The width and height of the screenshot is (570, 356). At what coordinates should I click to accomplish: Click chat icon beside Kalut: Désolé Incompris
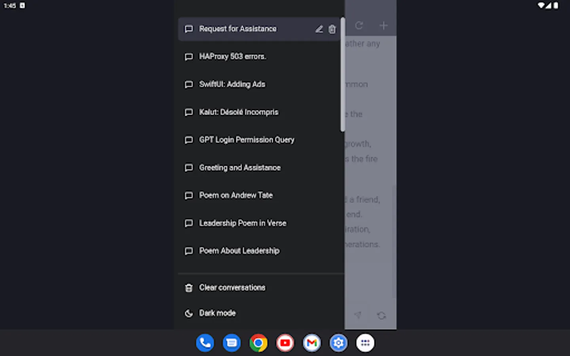click(x=189, y=112)
